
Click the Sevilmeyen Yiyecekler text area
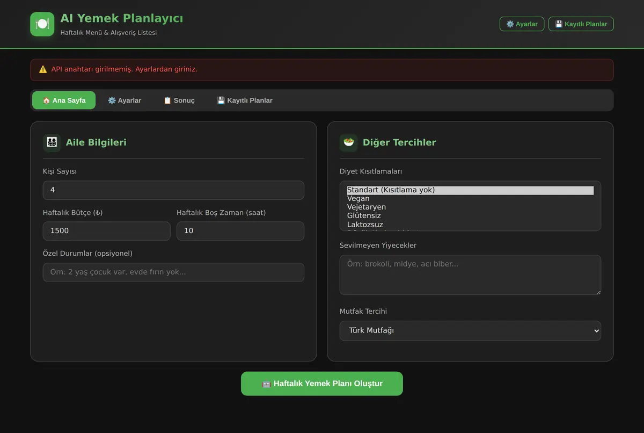(470, 275)
